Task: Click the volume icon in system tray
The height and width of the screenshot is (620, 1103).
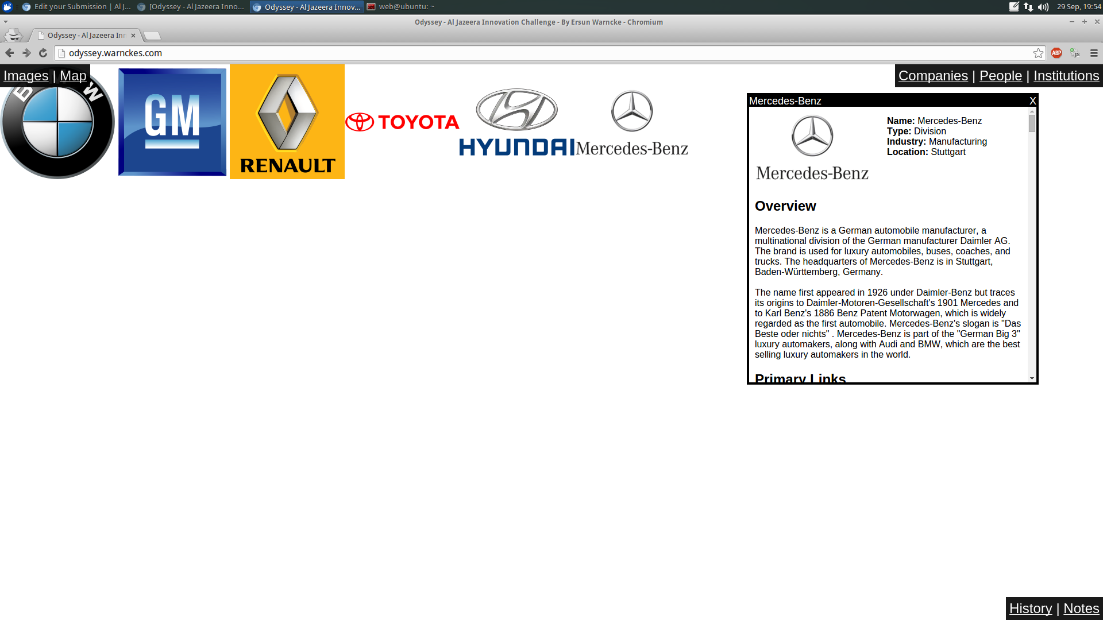Action: tap(1043, 7)
